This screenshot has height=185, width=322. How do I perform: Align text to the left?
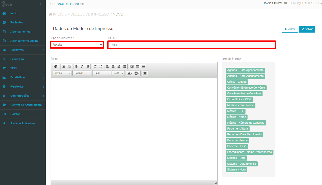point(108,66)
